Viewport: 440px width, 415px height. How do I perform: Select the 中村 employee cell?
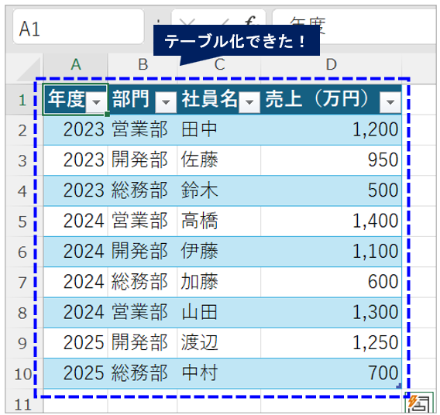click(x=219, y=373)
